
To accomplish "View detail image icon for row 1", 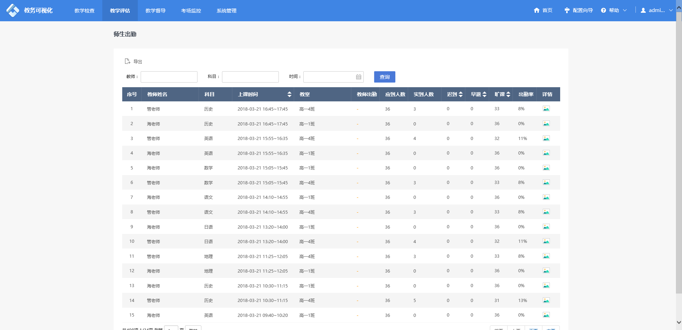I will pyautogui.click(x=546, y=109).
